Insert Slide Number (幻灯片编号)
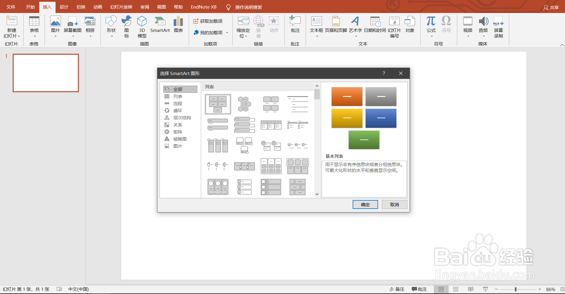Image resolution: width=565 pixels, height=294 pixels. (394, 21)
